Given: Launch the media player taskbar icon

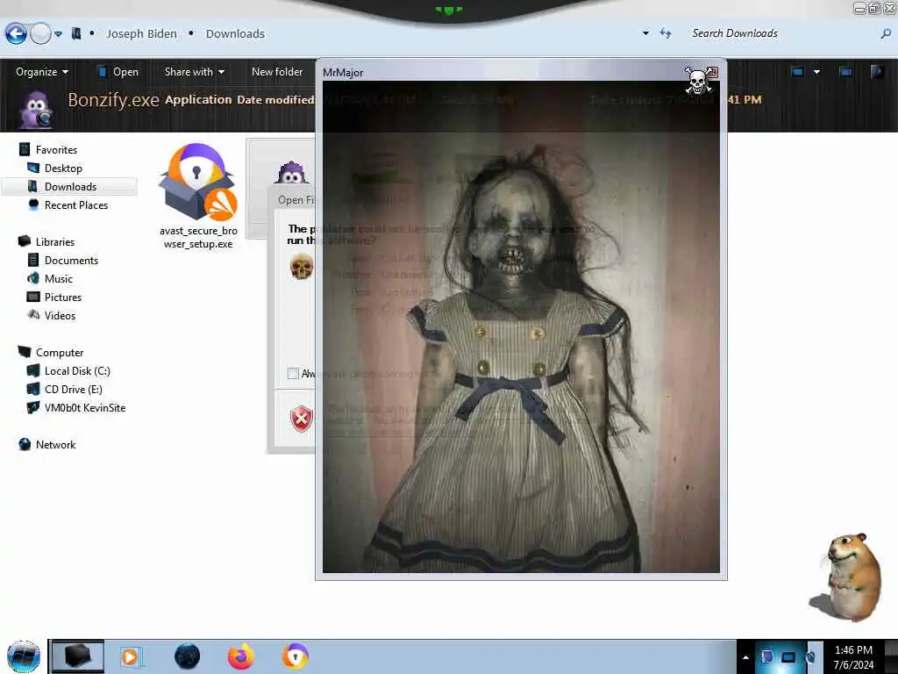Looking at the screenshot, I should pyautogui.click(x=130, y=656).
